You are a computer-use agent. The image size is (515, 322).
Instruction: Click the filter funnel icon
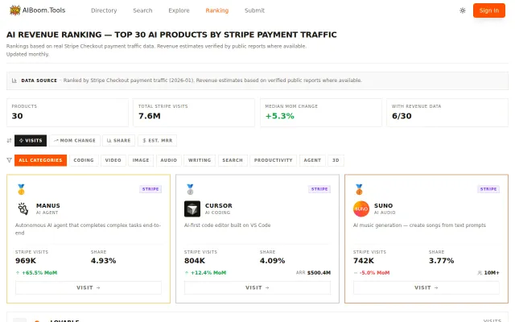9,160
